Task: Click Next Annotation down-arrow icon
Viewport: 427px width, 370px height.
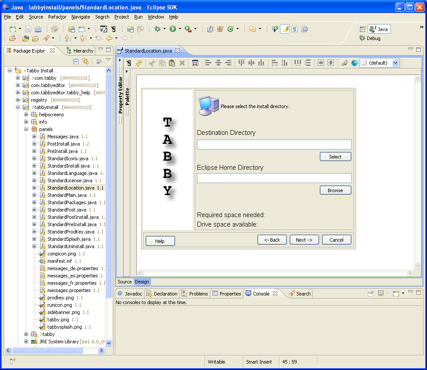Action: 68,38
